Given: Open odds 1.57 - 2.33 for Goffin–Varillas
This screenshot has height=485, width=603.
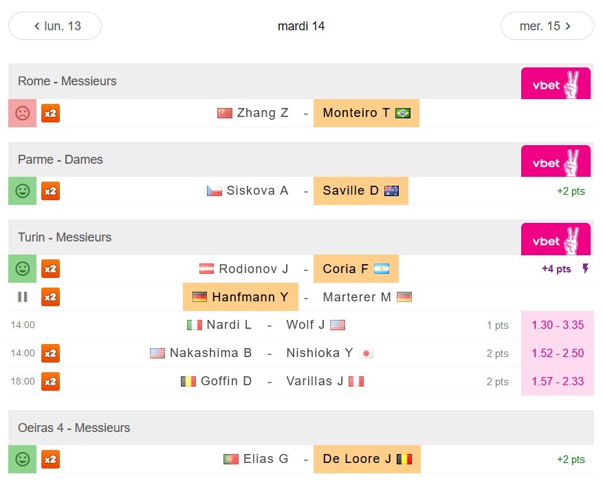Looking at the screenshot, I should [x=558, y=381].
